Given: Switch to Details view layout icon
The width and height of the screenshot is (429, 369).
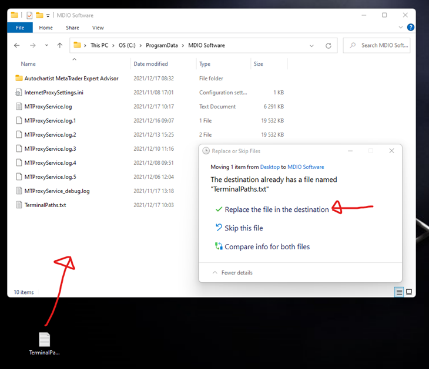Looking at the screenshot, I should coord(399,292).
